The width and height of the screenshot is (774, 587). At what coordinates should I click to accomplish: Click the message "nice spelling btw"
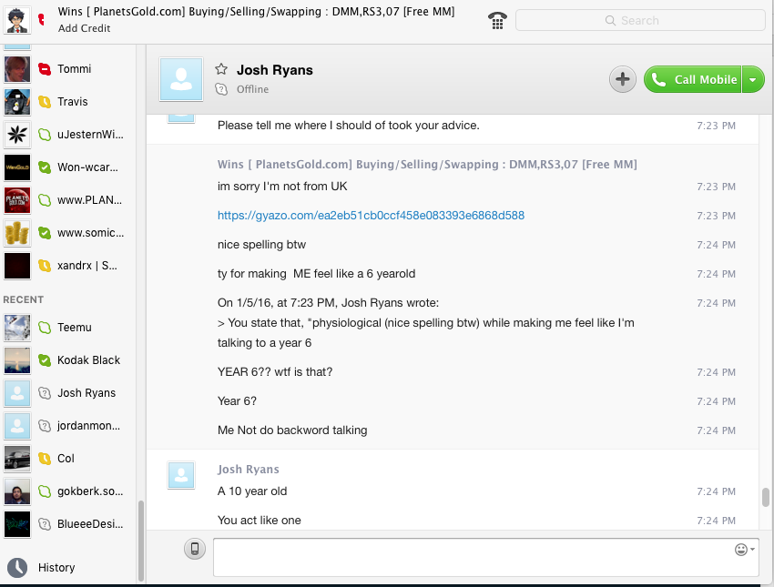pos(261,245)
